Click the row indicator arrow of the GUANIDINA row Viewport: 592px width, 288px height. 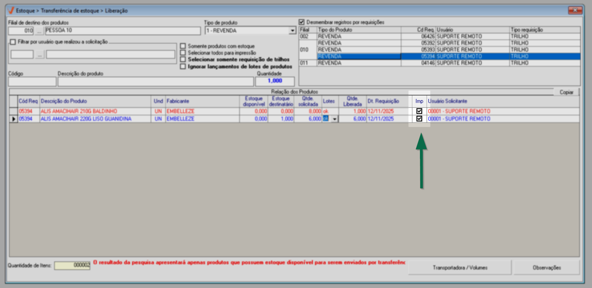tap(13, 119)
